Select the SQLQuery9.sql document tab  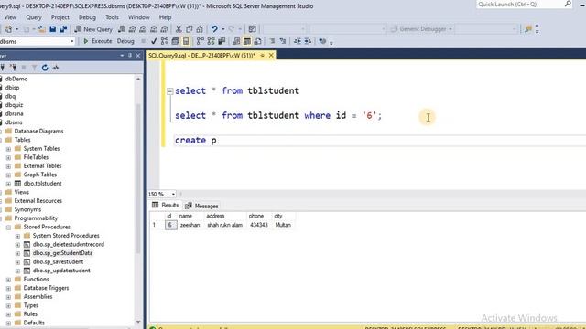[x=201, y=55]
